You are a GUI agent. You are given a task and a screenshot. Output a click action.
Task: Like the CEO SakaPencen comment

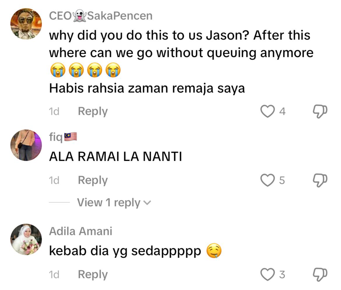coord(267,111)
